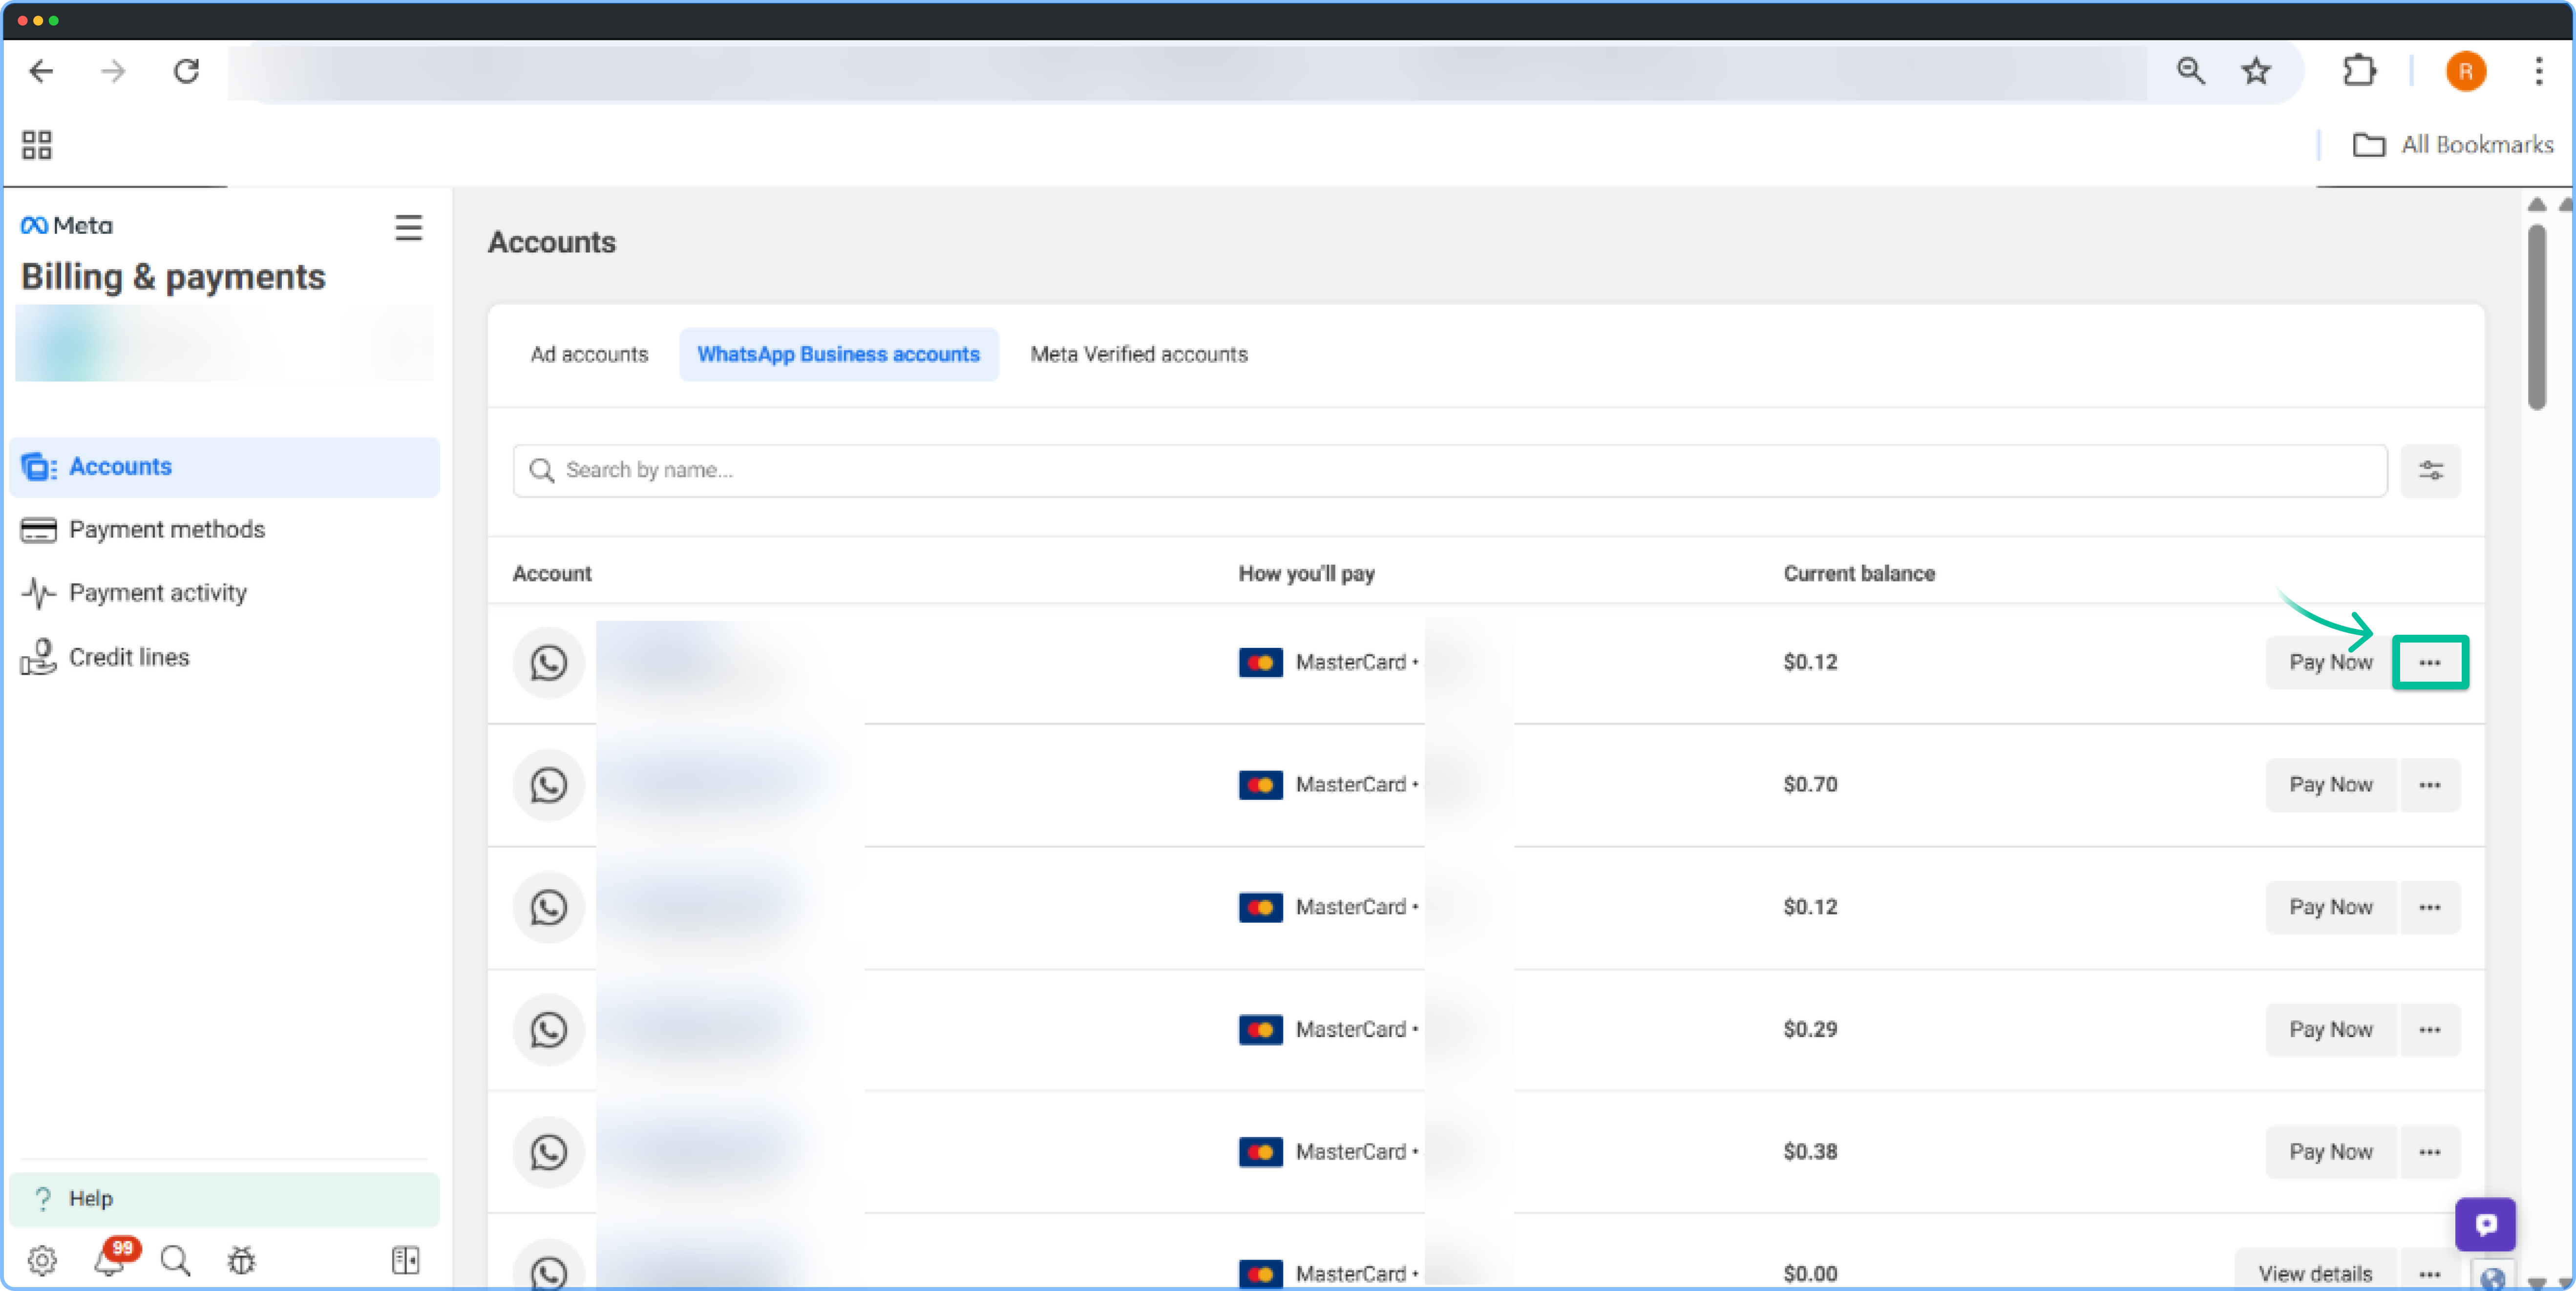Image resolution: width=2576 pixels, height=1291 pixels.
Task: Switch to Meta Verified accounts tab
Action: pyautogui.click(x=1138, y=354)
